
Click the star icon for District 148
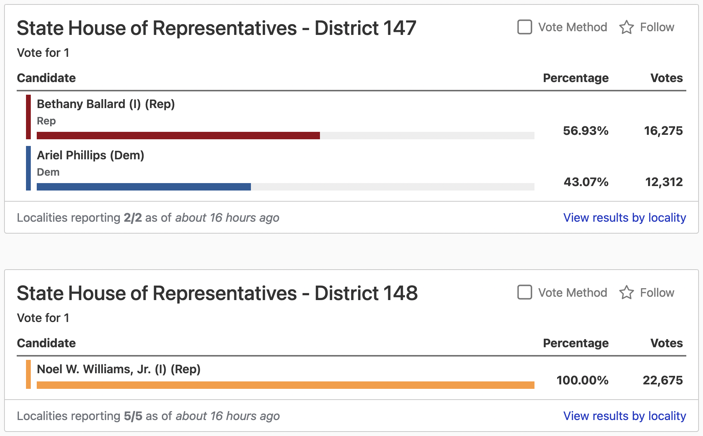pyautogui.click(x=626, y=292)
